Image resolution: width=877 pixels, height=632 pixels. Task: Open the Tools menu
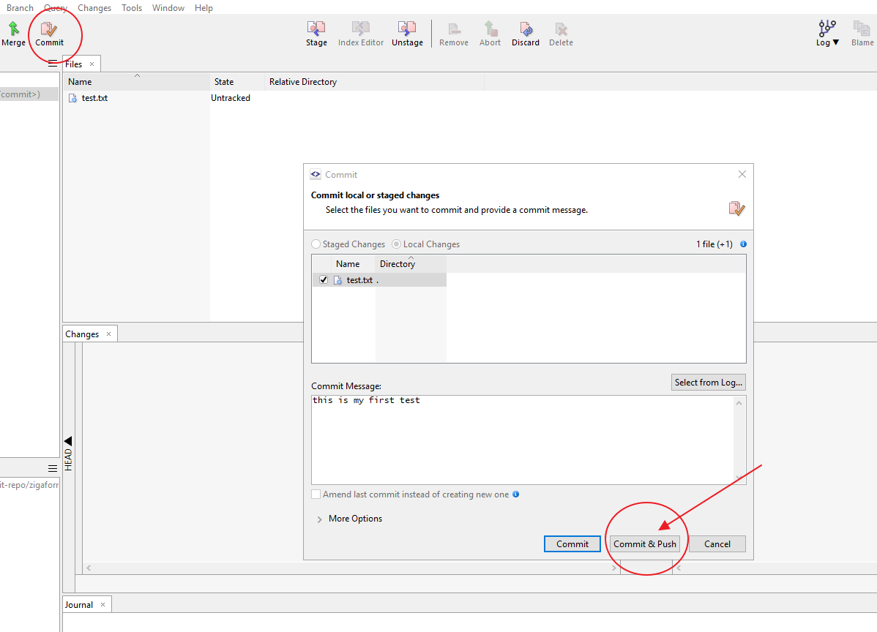(132, 8)
